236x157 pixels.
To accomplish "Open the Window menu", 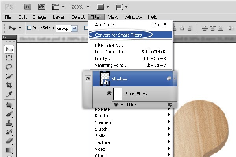I will (x=133, y=17).
